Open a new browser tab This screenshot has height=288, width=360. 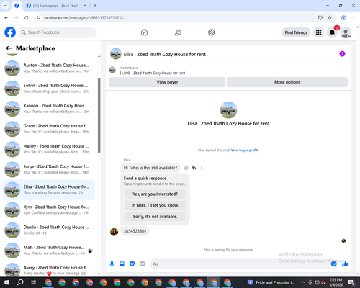coord(95,6)
